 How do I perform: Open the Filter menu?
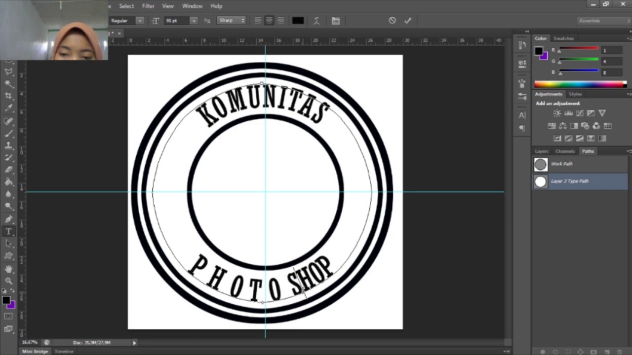click(x=148, y=6)
